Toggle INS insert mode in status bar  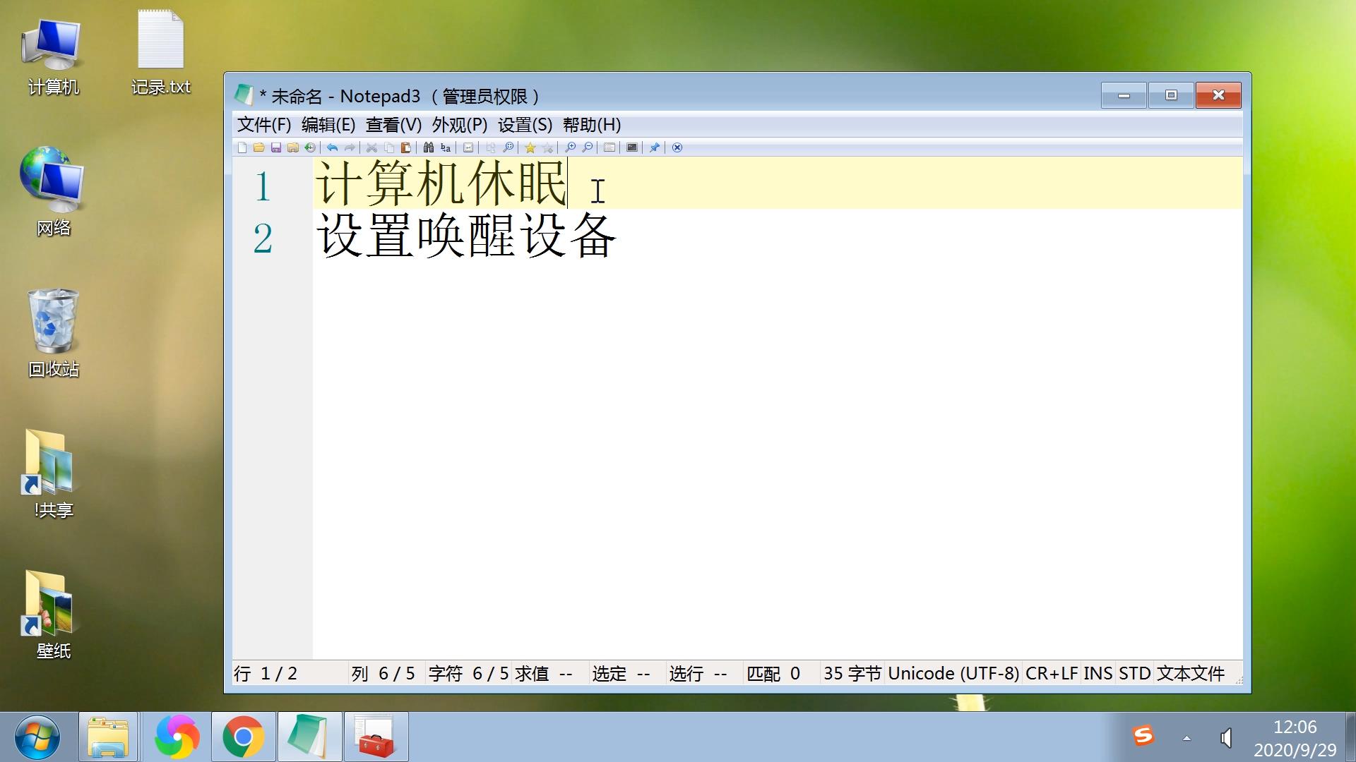coord(1098,674)
